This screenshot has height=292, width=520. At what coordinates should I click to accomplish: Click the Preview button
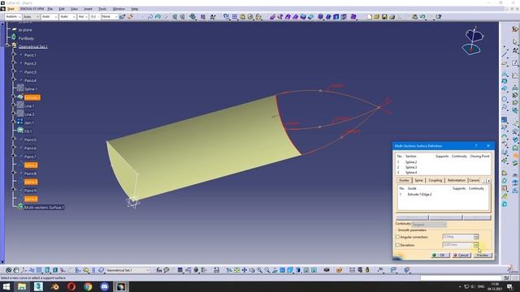point(483,255)
